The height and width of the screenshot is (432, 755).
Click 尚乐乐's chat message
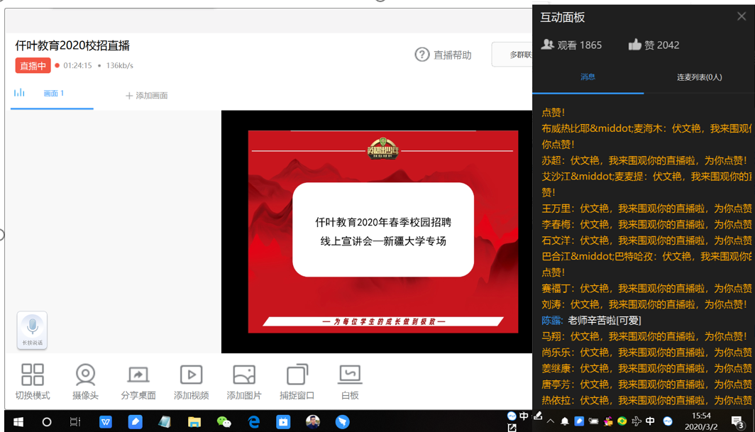coord(646,352)
